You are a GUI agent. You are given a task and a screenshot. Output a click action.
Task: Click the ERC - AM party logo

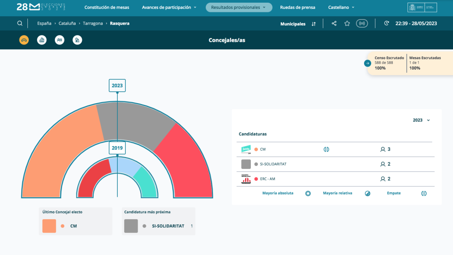click(246, 179)
